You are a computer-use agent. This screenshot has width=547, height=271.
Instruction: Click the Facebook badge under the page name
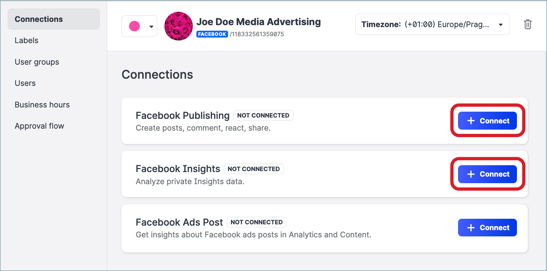pyautogui.click(x=212, y=34)
